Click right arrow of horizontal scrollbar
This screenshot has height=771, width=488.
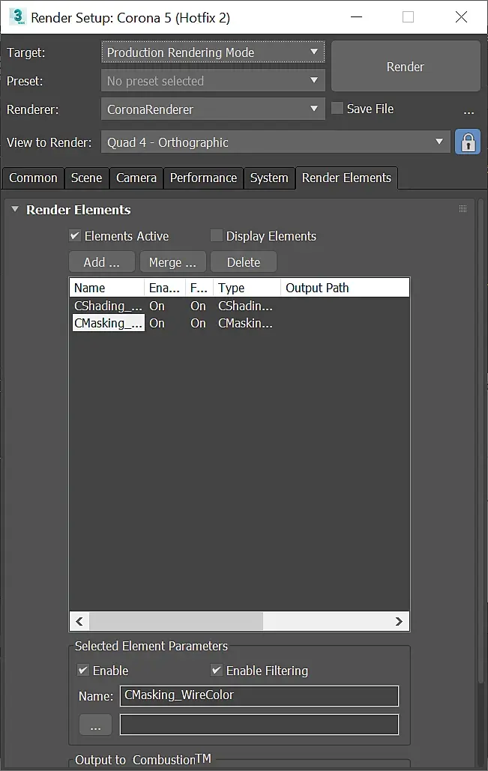tap(399, 622)
